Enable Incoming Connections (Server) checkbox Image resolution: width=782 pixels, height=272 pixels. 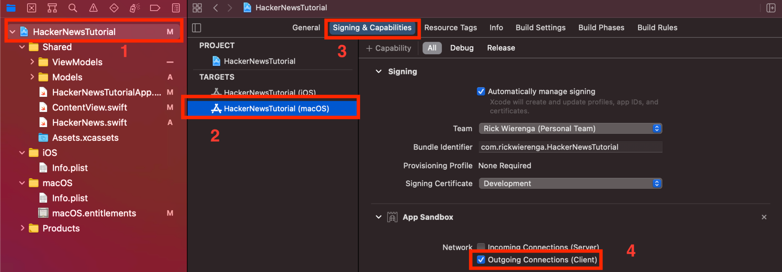click(481, 247)
